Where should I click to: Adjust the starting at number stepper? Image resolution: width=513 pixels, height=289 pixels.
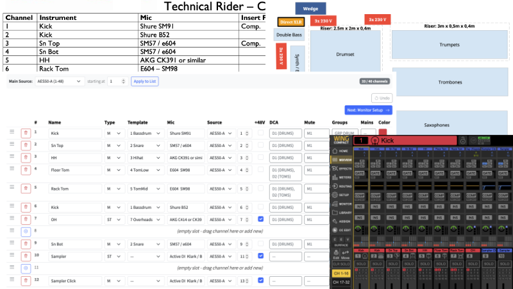[x=123, y=82]
